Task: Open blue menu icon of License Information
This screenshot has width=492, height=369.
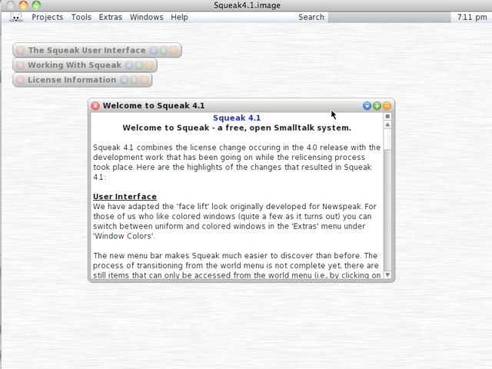Action: [x=125, y=80]
